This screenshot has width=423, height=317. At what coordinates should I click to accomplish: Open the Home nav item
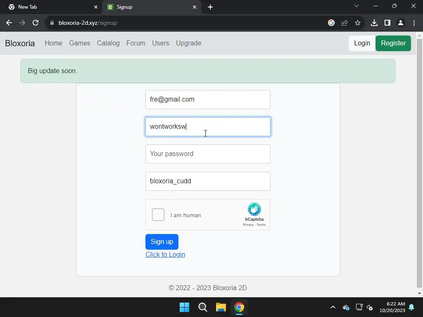53,43
